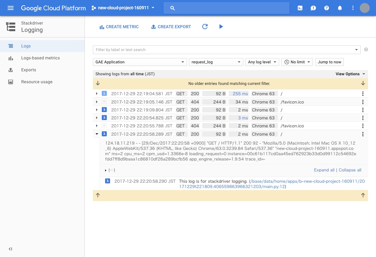Click the user account avatar
Viewport: 376px width, 257px height.
click(364, 8)
